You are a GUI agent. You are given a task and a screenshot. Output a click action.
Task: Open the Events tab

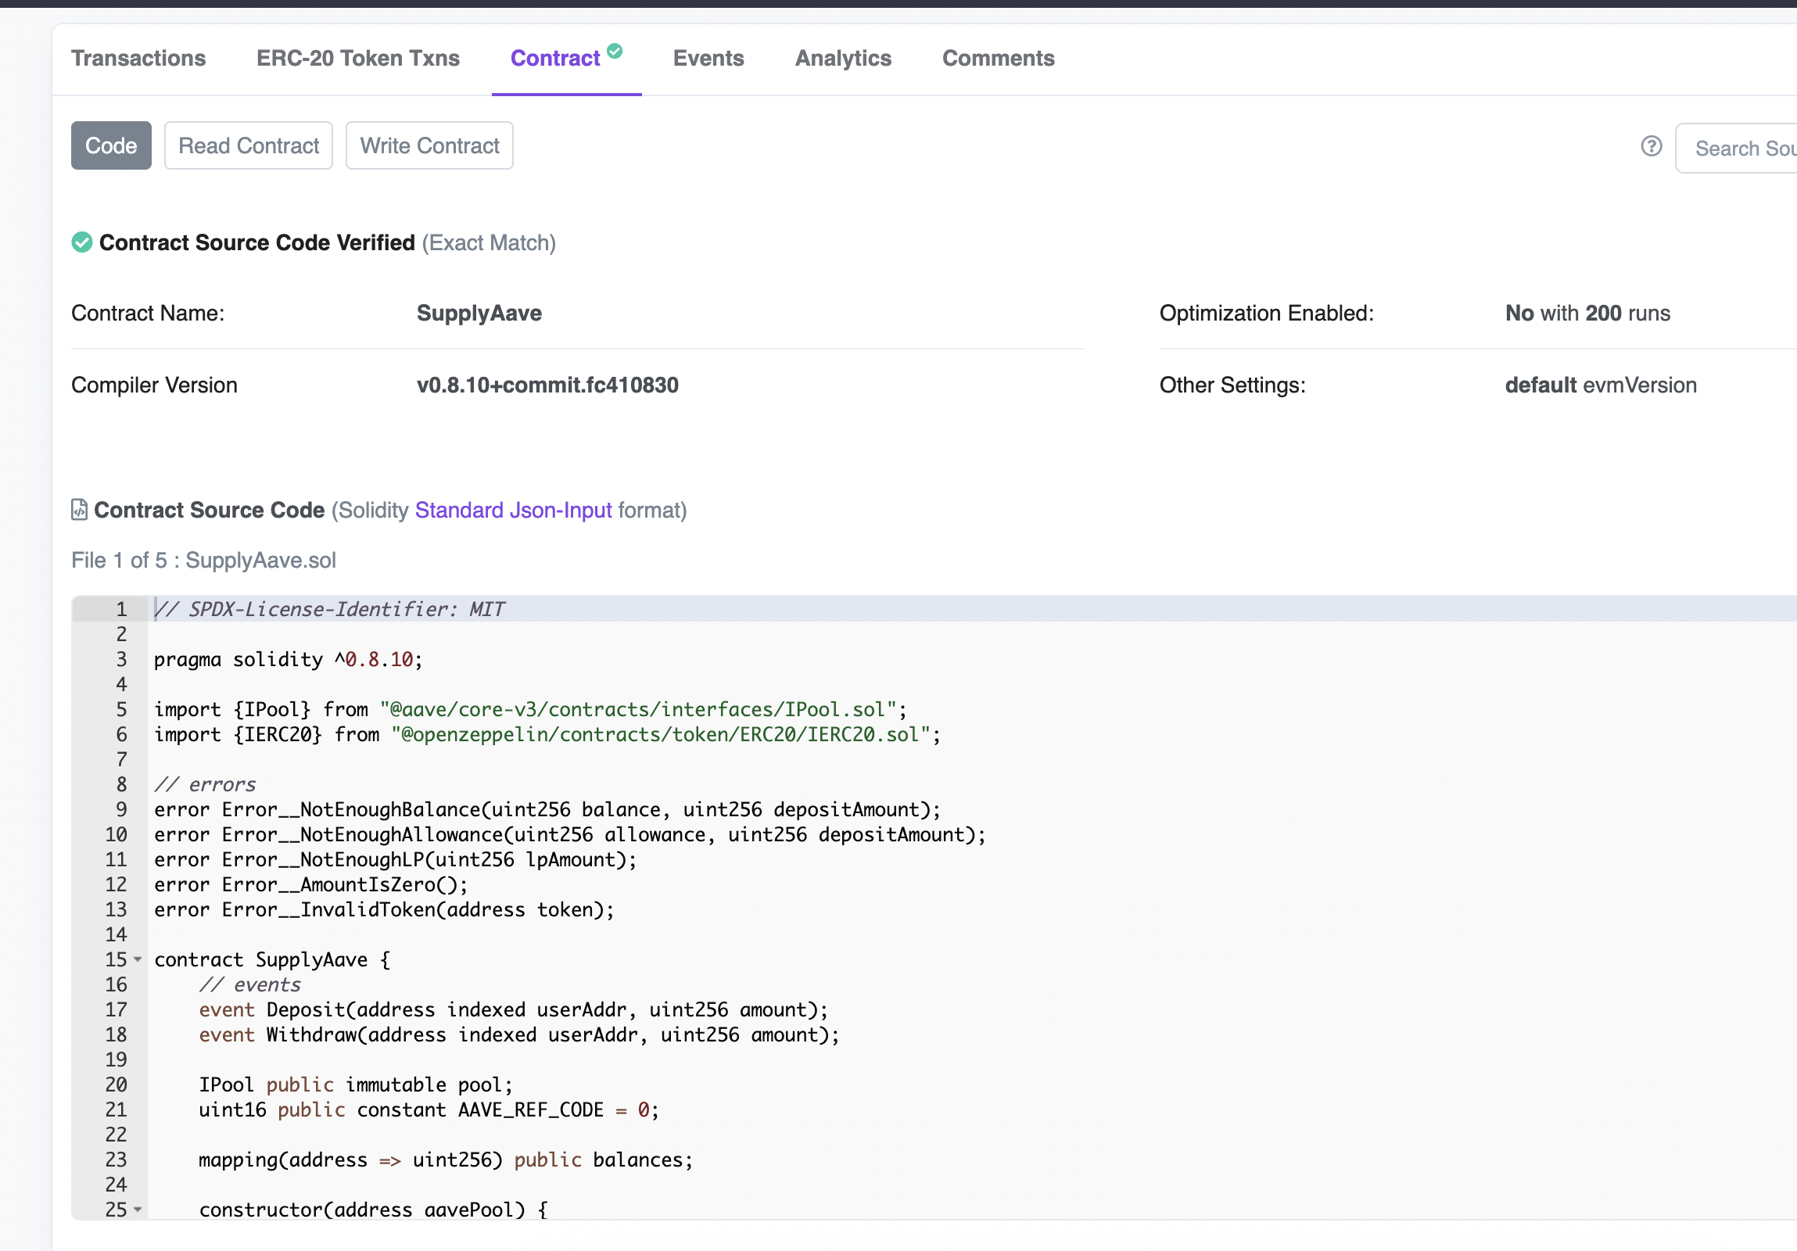(x=708, y=59)
